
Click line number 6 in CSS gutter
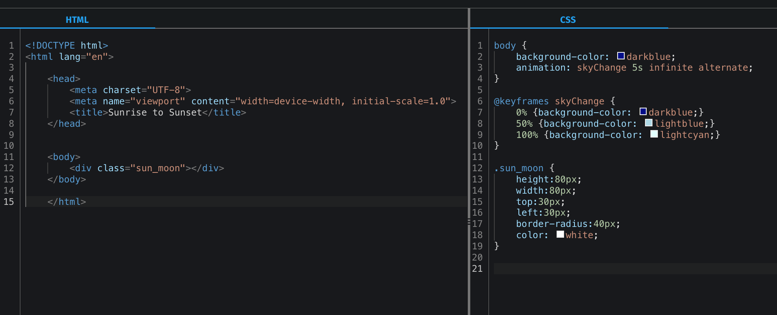tap(480, 101)
